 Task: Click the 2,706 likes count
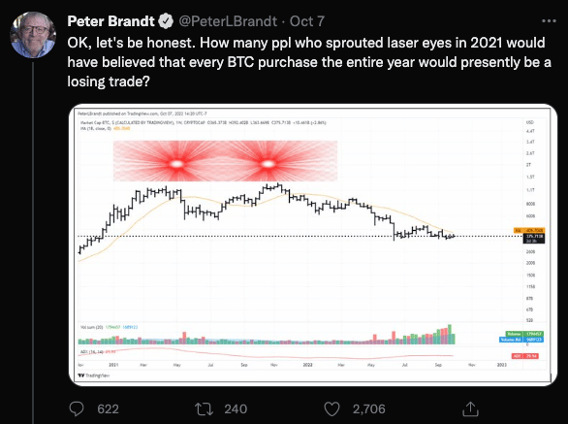coord(368,409)
